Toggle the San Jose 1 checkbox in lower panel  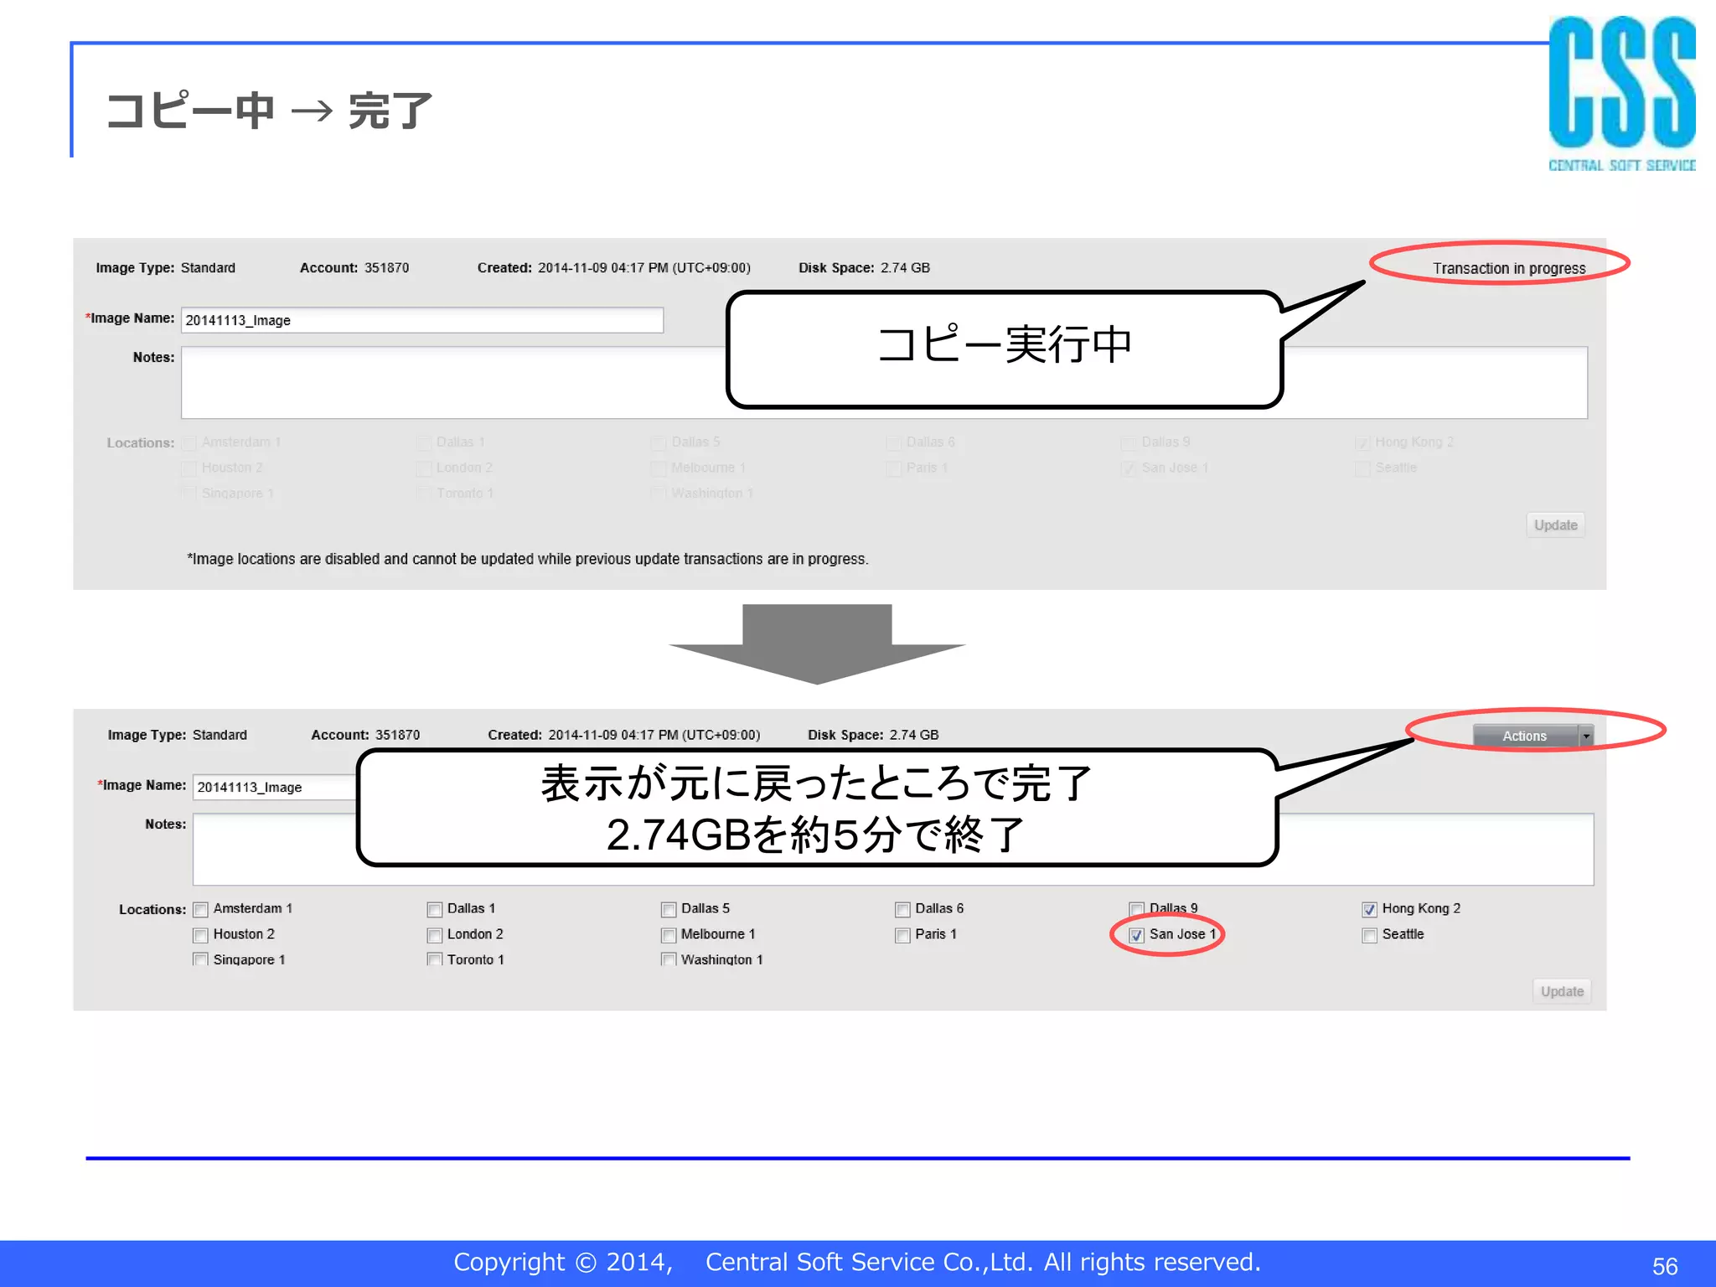coord(1137,935)
